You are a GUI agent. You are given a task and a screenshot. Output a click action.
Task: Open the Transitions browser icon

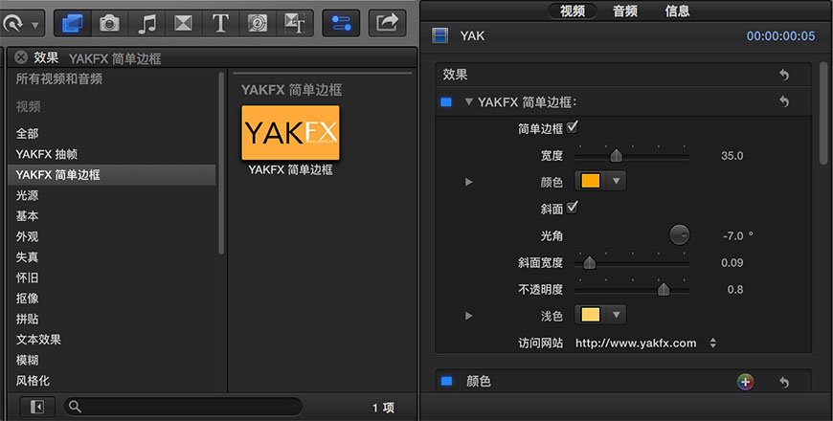183,23
